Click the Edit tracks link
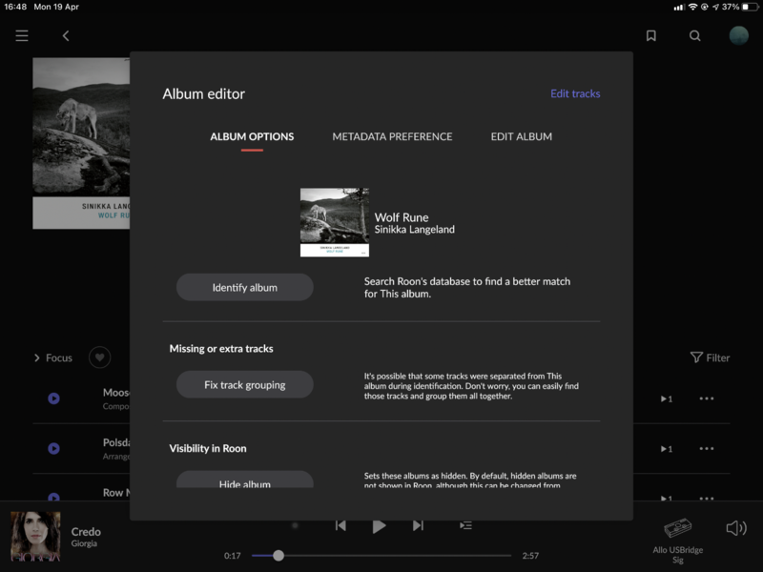The height and width of the screenshot is (572, 763). click(x=575, y=93)
